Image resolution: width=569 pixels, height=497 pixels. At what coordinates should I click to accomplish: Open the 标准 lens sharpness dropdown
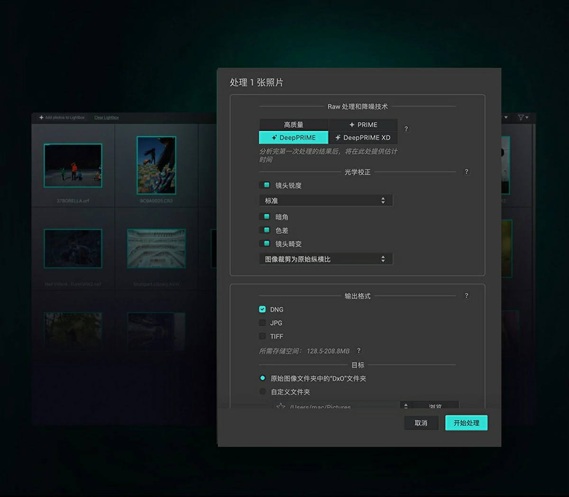(326, 201)
